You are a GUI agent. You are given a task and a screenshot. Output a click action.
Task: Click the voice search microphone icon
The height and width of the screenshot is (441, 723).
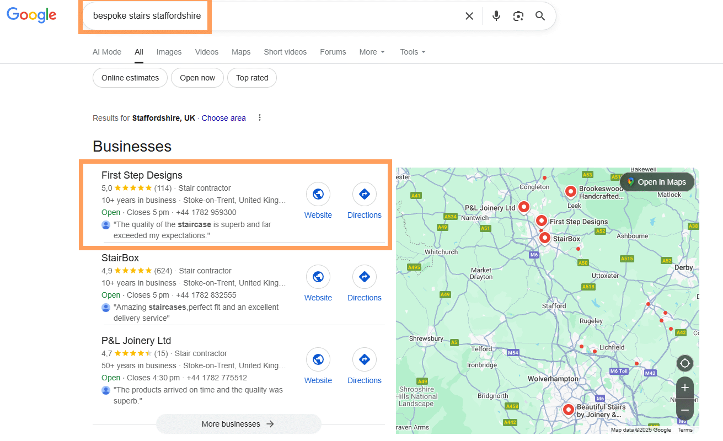tap(496, 16)
